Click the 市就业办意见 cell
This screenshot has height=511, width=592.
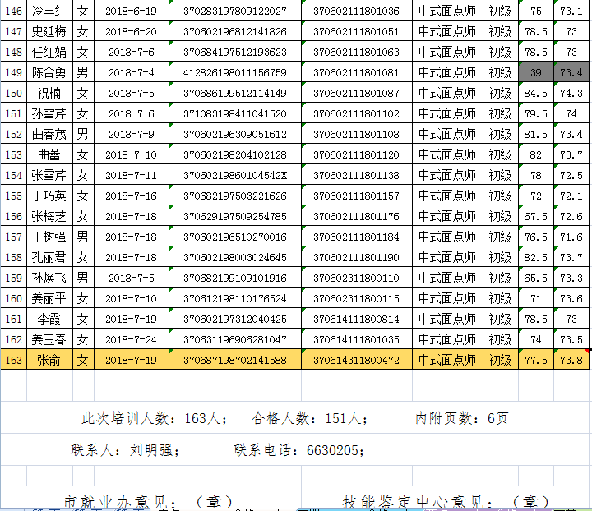(x=148, y=500)
